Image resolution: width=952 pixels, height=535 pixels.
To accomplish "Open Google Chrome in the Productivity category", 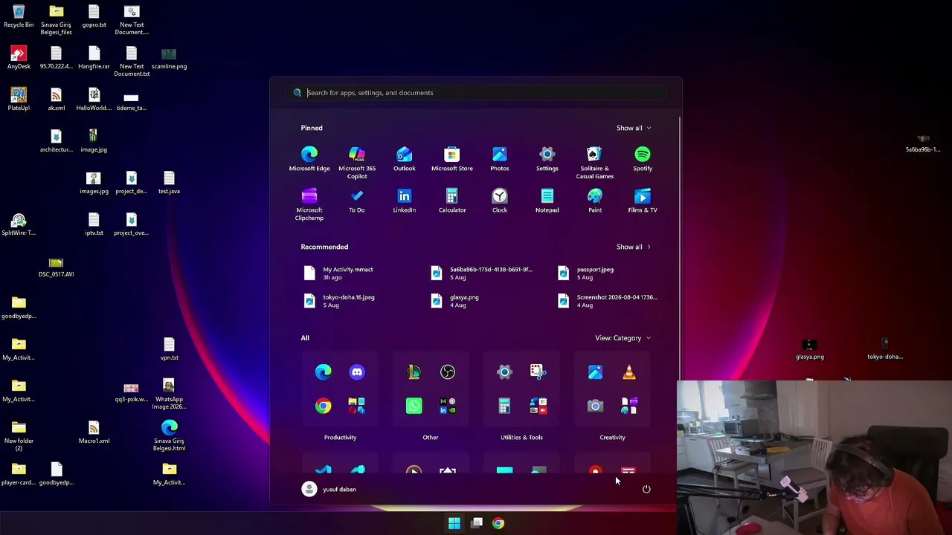I will (323, 406).
